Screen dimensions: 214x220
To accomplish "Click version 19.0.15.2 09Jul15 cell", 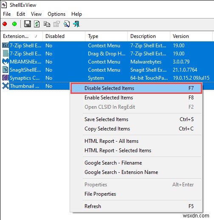I will [x=191, y=78].
